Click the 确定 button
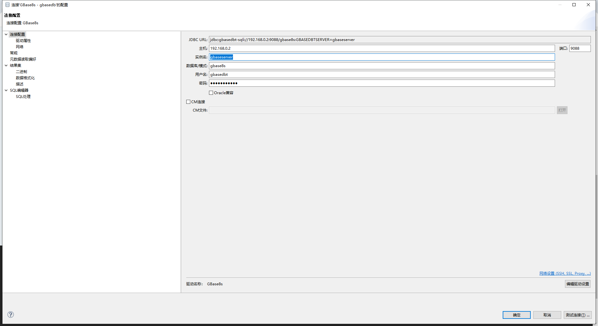This screenshot has height=326, width=598. click(517, 315)
